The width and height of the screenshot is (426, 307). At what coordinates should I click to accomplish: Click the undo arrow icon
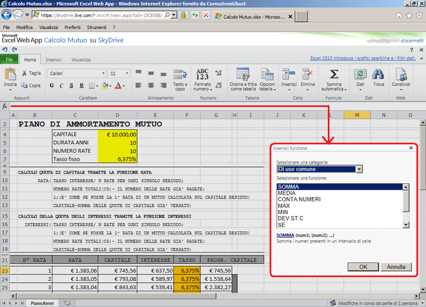tap(5, 50)
